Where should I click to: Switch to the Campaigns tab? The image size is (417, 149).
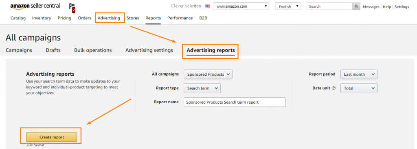[x=19, y=50]
